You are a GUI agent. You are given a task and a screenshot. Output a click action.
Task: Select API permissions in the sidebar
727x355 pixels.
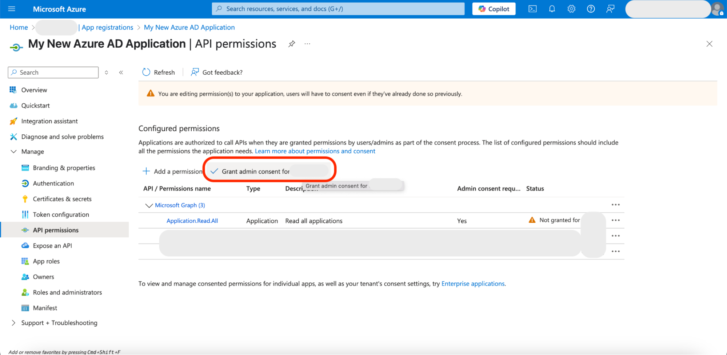point(65,230)
